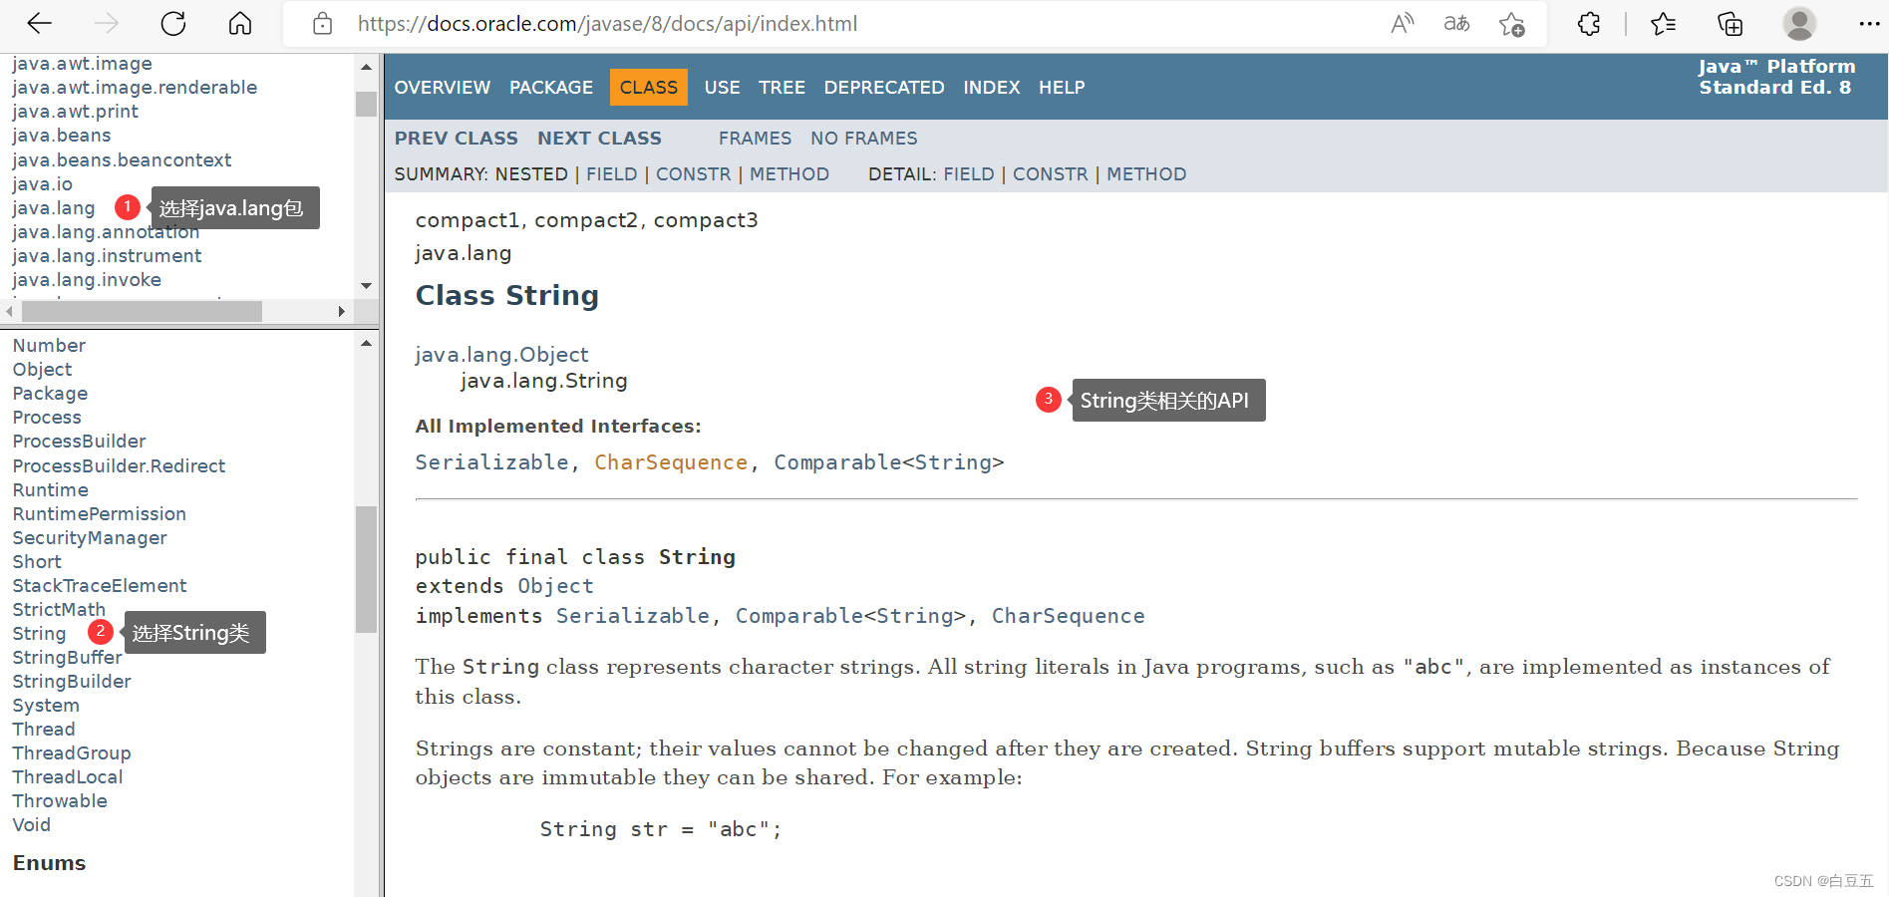Click the package list horizontal scroll-right arrow
1889x897 pixels.
click(342, 312)
